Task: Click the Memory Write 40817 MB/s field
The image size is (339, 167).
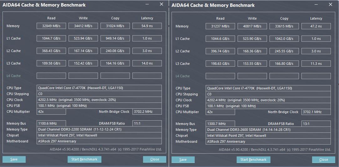Action: pyautogui.click(x=252, y=26)
